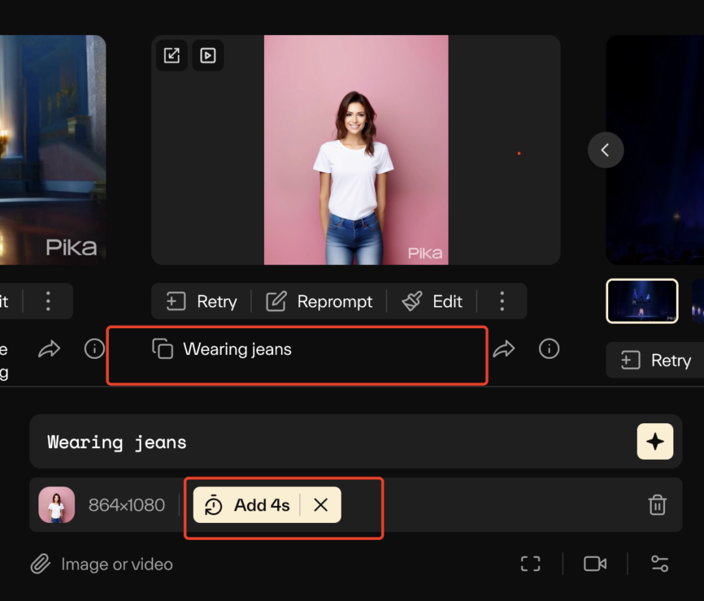This screenshot has height=601, width=704.
Task: Open Reprompt for the jeans video
Action: coord(319,301)
